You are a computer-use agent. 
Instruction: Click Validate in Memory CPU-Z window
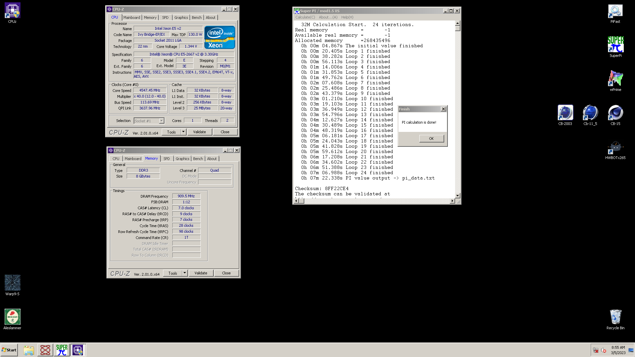click(x=201, y=273)
